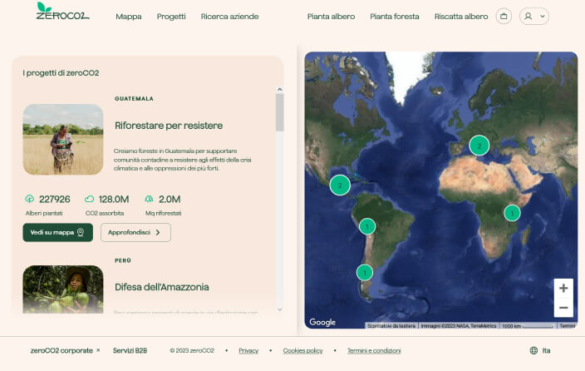
Task: Click the CO2 assorbita cloud icon
Action: 89,199
